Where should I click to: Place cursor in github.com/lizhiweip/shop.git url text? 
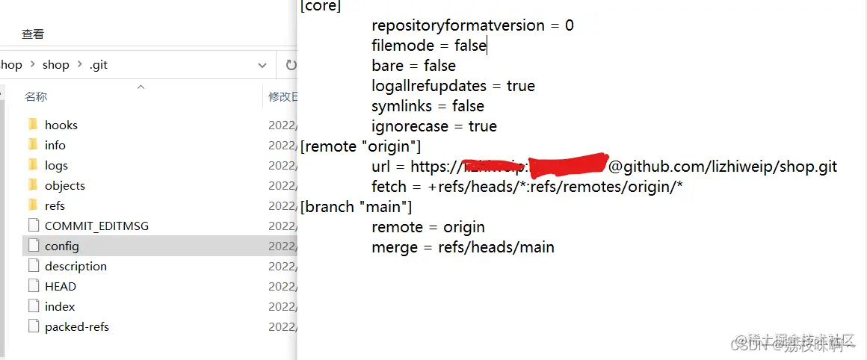click(x=730, y=167)
